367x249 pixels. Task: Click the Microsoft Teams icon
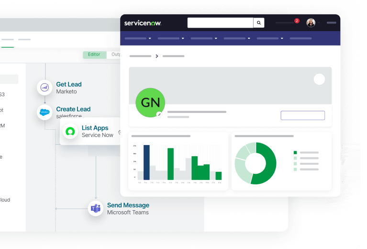point(96,208)
